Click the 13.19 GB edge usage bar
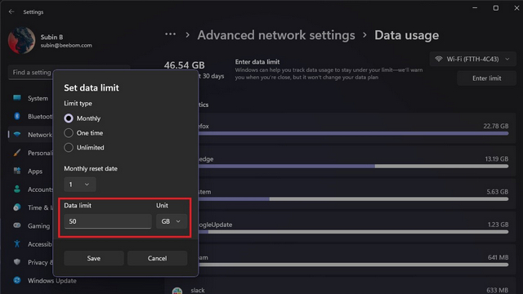Image resolution: width=523 pixels, height=294 pixels. click(x=353, y=166)
